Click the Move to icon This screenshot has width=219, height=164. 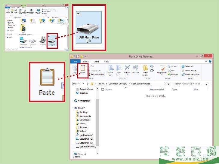pyautogui.click(x=110, y=69)
